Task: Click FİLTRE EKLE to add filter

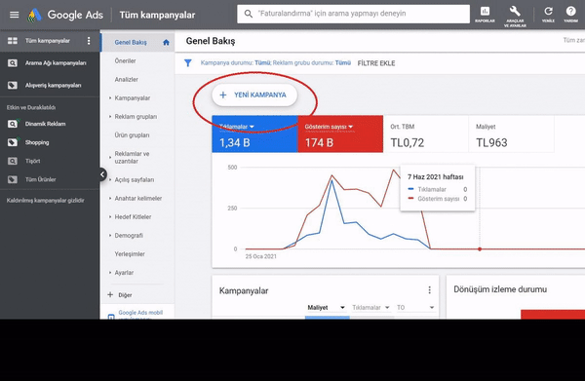Action: [376, 63]
